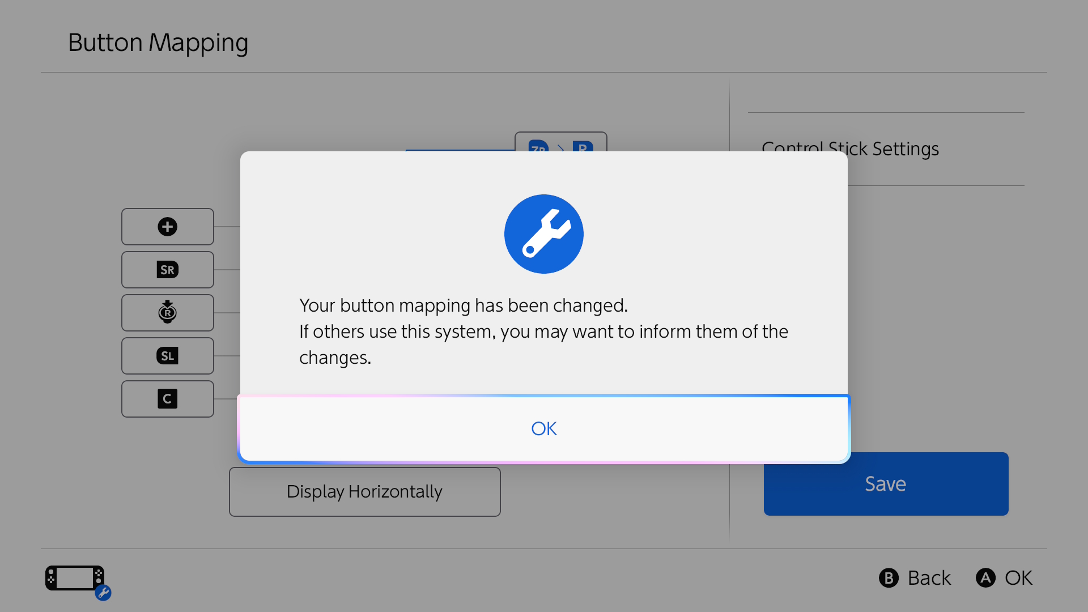Screen dimensions: 1088x612
Task: Select the SR button mapping box
Action: [168, 270]
